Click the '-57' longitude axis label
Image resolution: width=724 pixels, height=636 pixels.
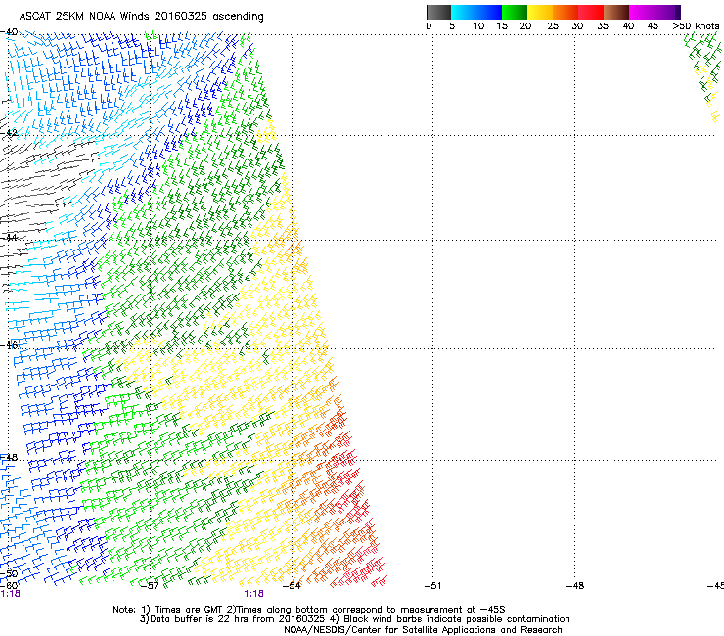pyautogui.click(x=149, y=586)
